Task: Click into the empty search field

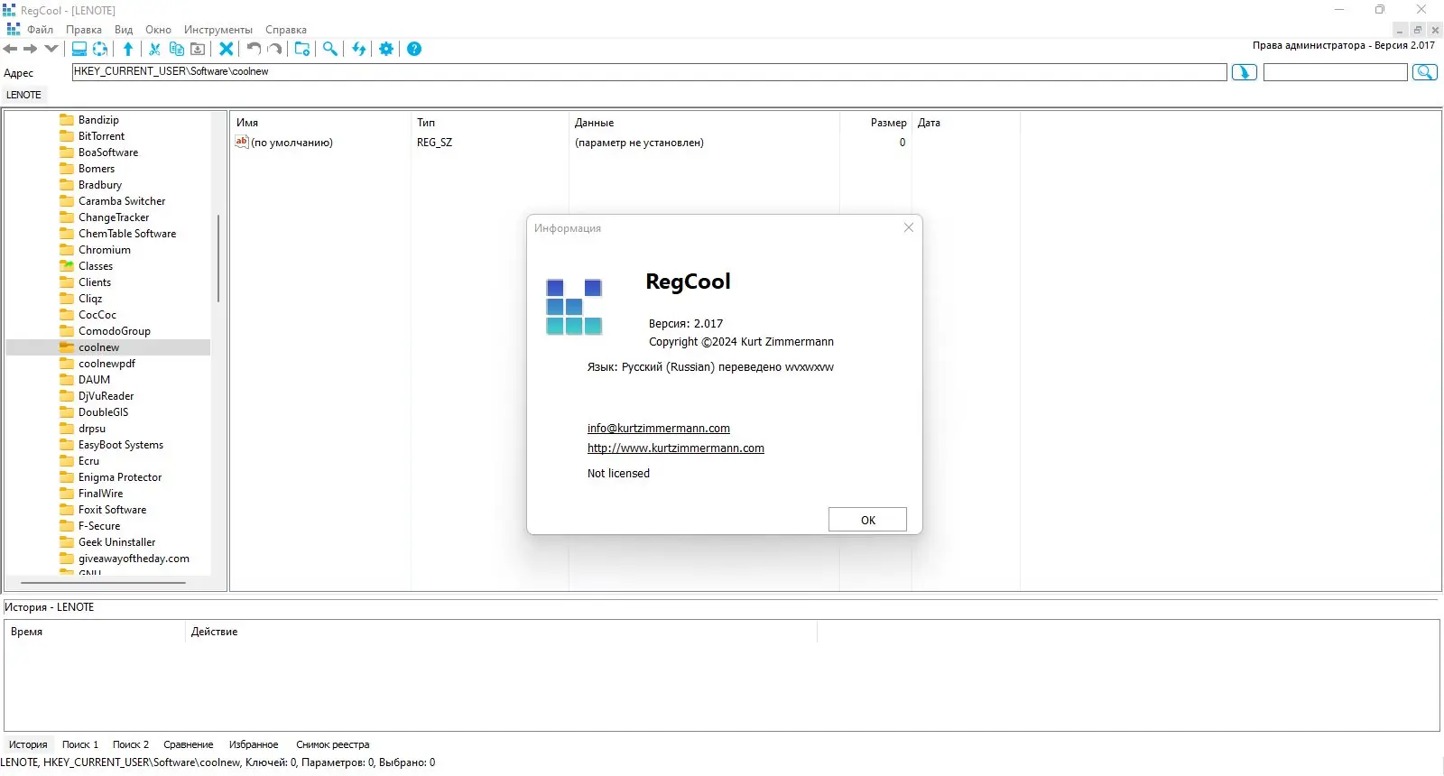Action: click(x=1336, y=72)
